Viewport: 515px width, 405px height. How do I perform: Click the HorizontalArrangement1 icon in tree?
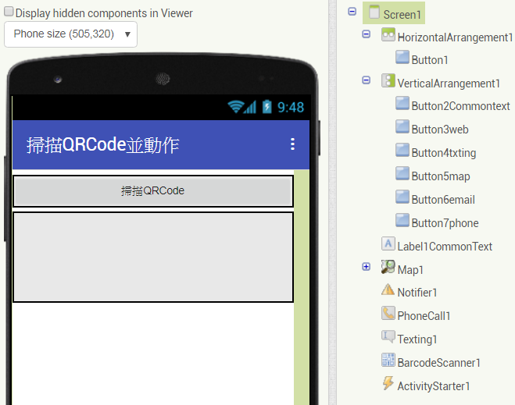pyautogui.click(x=388, y=35)
